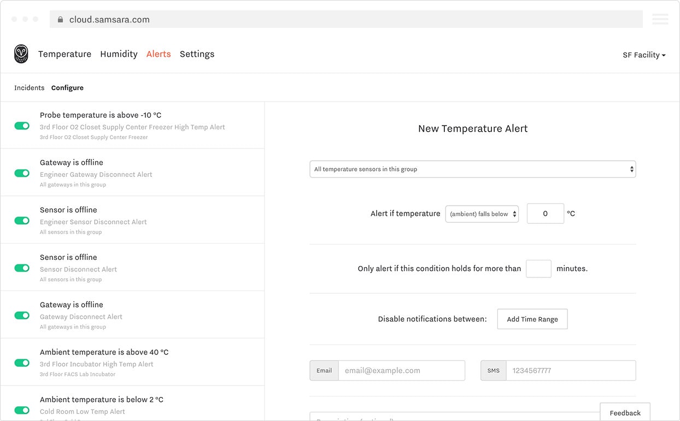680x421 pixels.
Task: Open the browser hamburger menu icon
Action: pyautogui.click(x=660, y=19)
